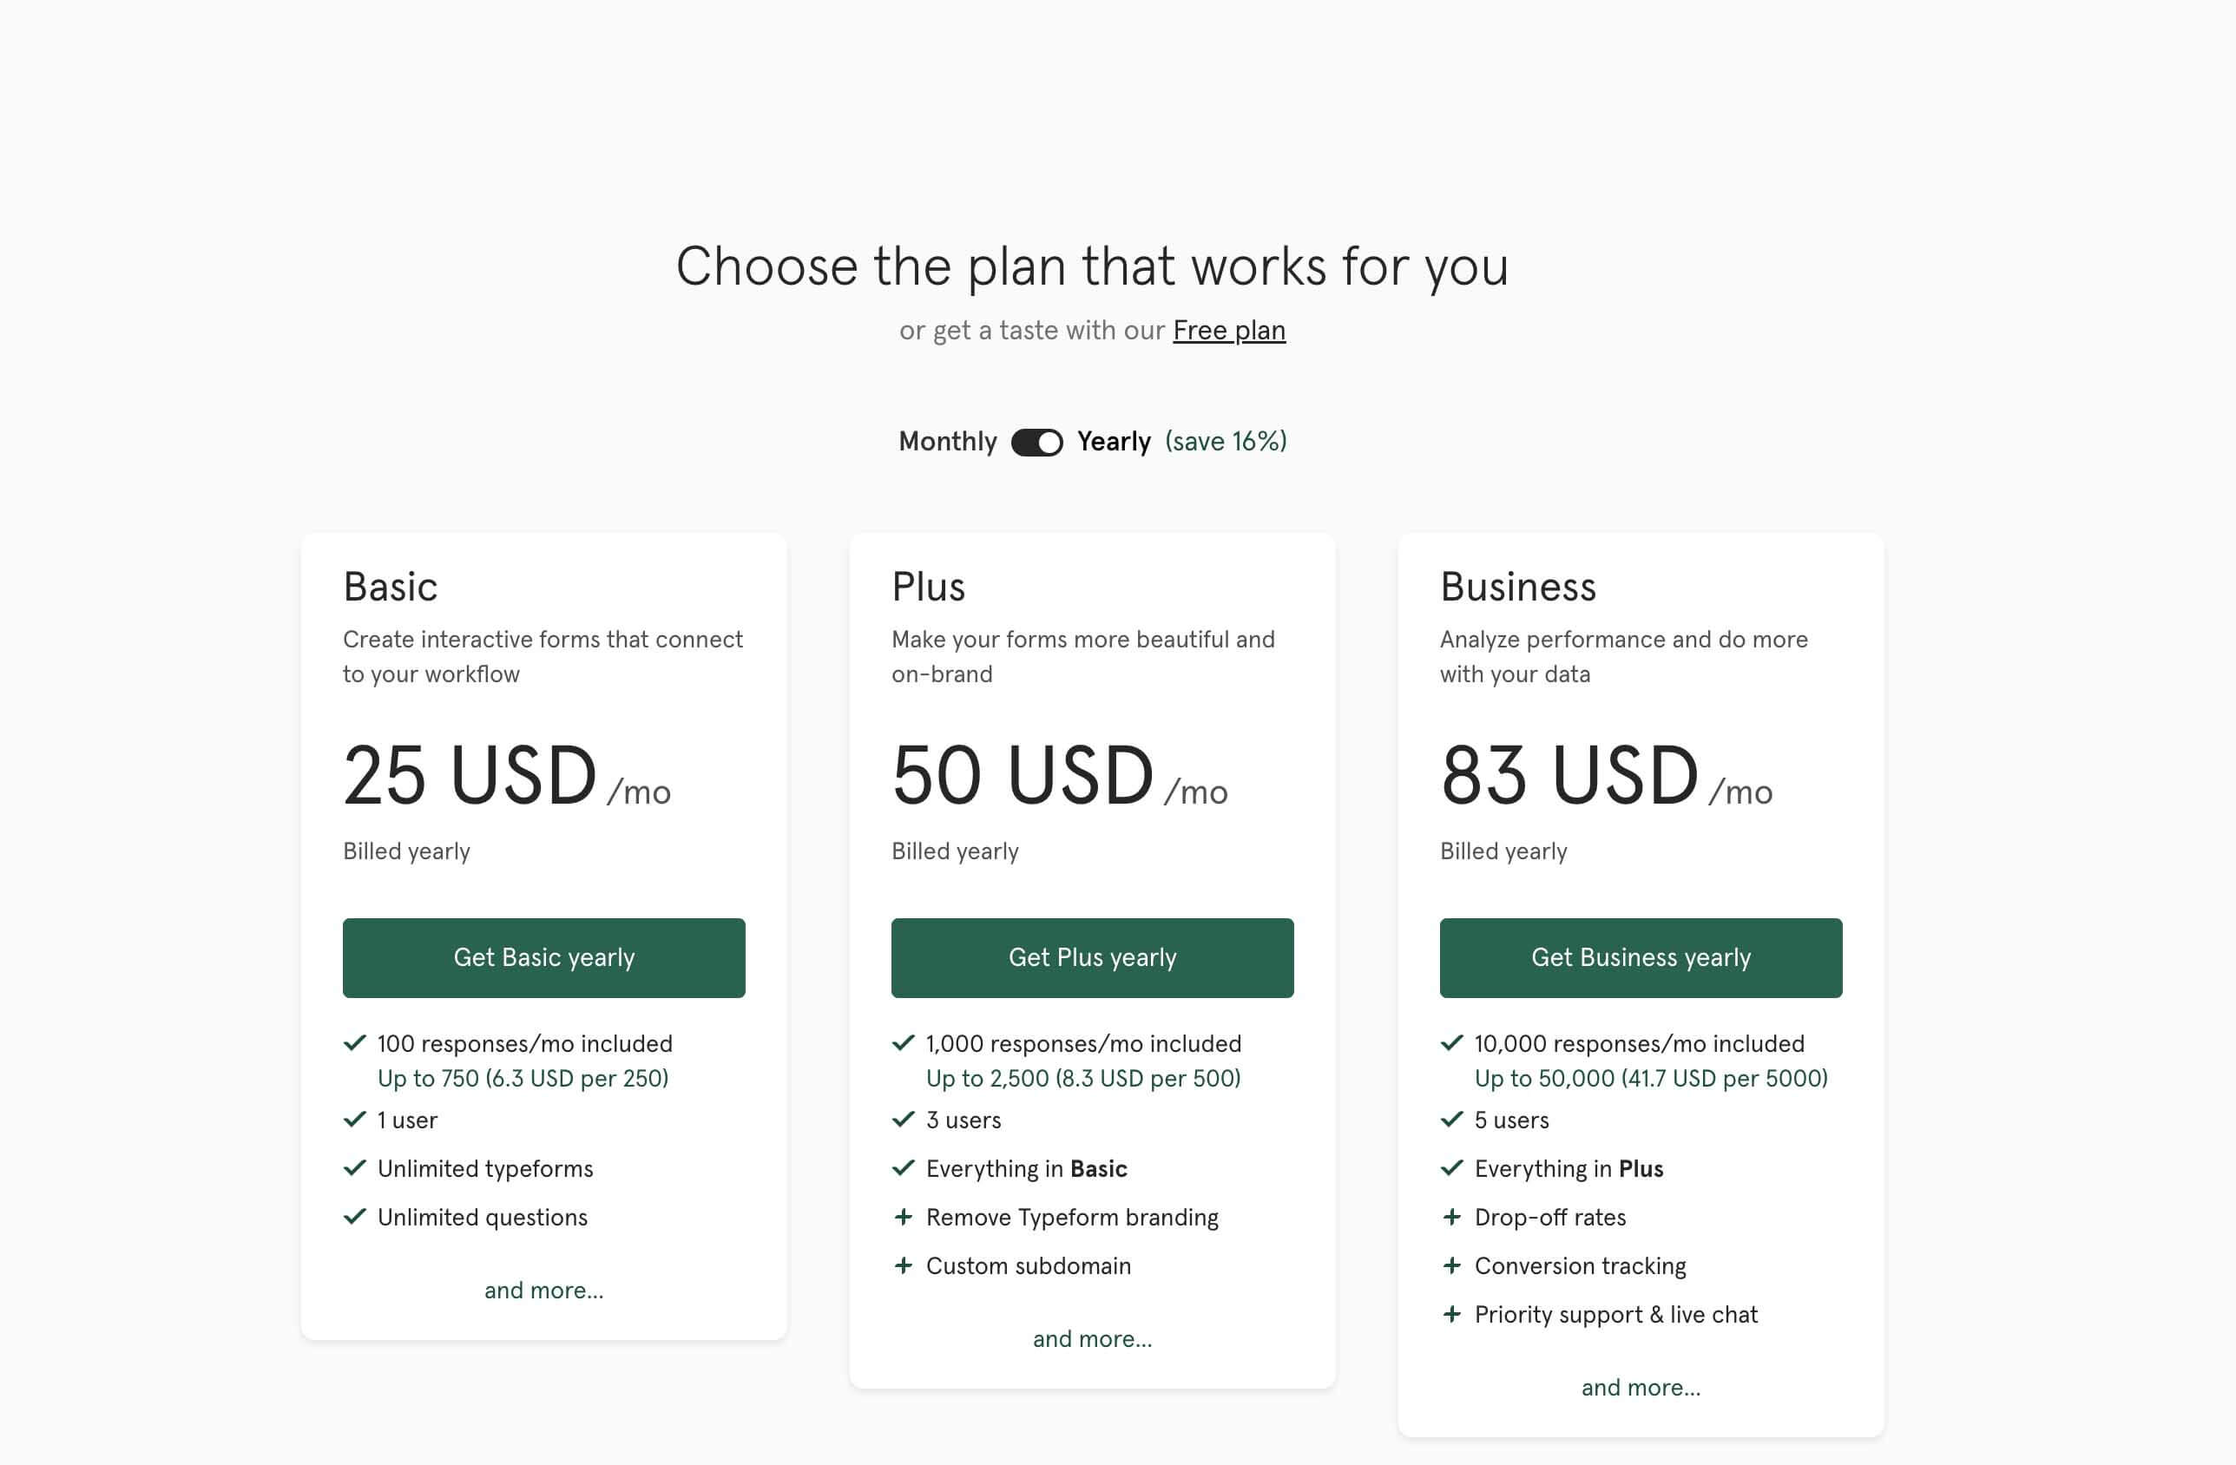
Task: Expand 'and more...' under Plus plan
Action: [1092, 1339]
